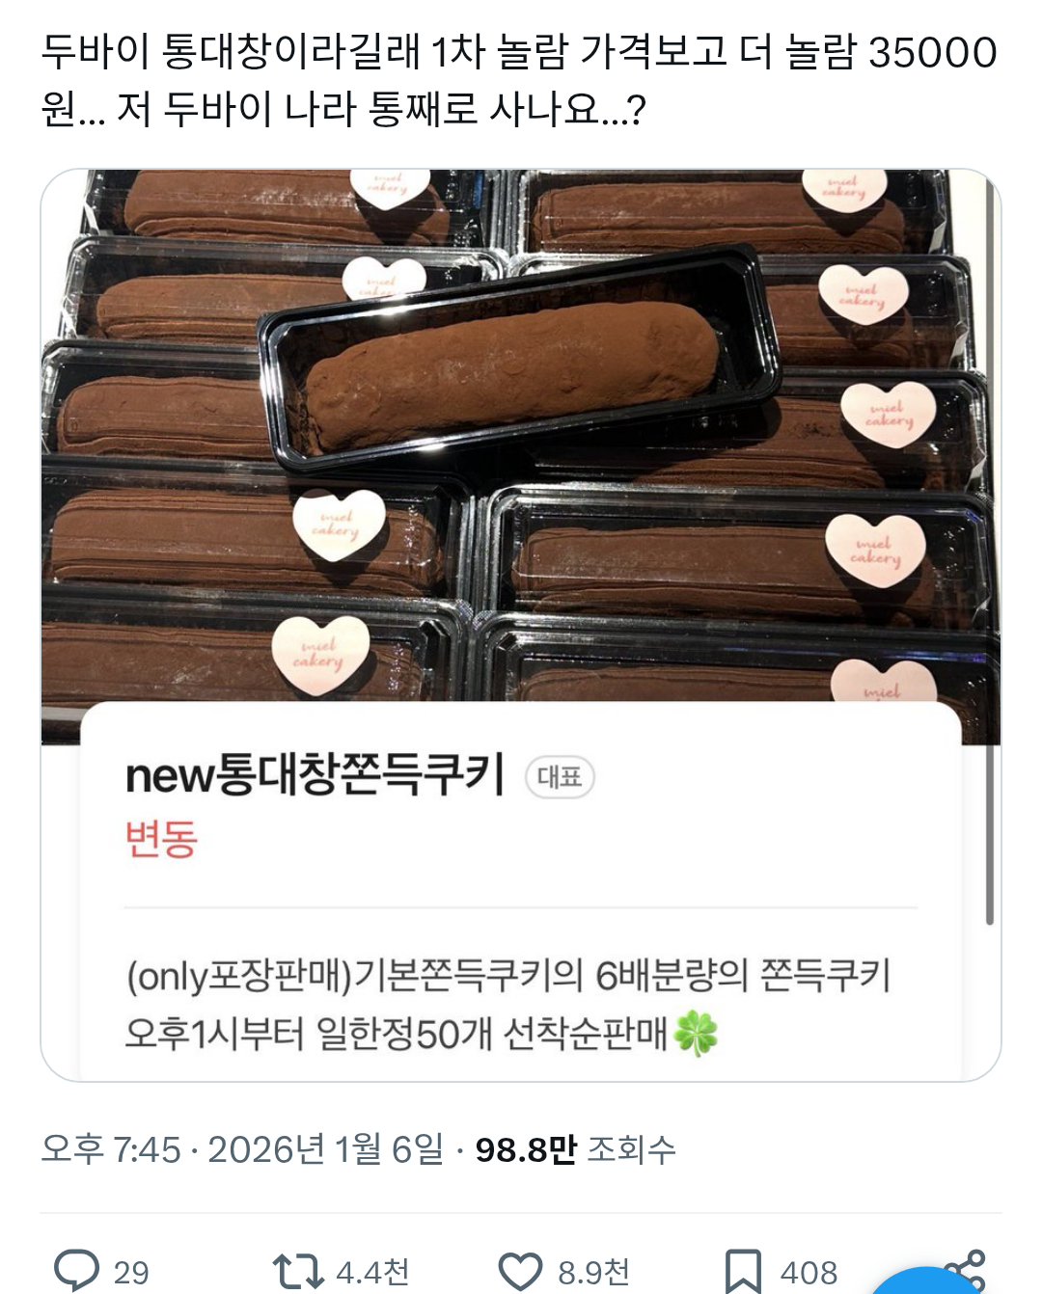Tap the uncovered cookie in open tray
Viewport: 1042px width, 1294px height.
tap(512, 371)
